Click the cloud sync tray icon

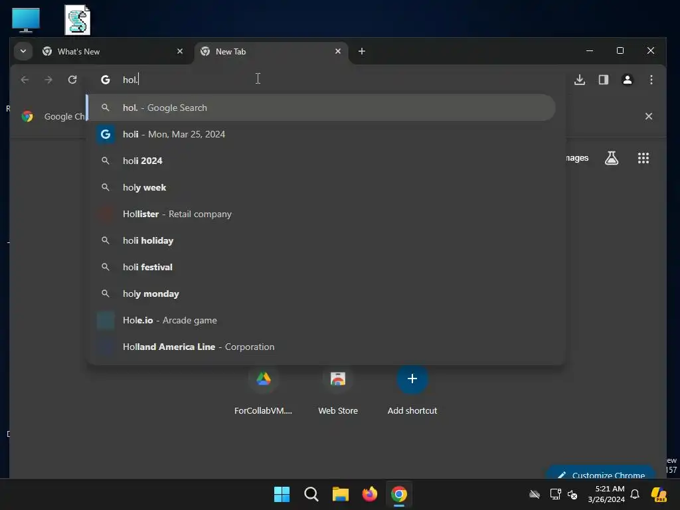tap(535, 494)
